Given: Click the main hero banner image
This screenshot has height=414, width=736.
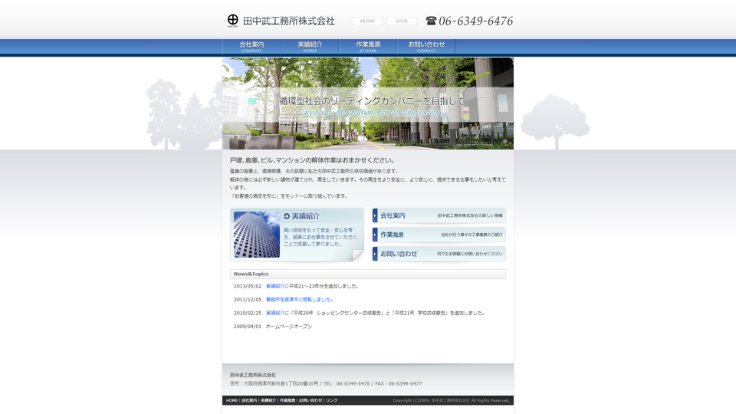Looking at the screenshot, I should (x=368, y=103).
